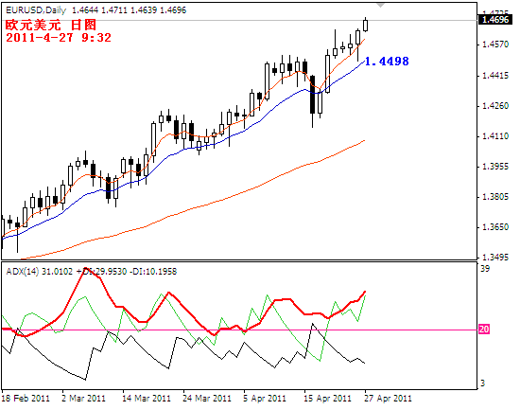Click the large black bearish candle after 15 Apr
Screen dimensions: 520x410
click(312, 95)
